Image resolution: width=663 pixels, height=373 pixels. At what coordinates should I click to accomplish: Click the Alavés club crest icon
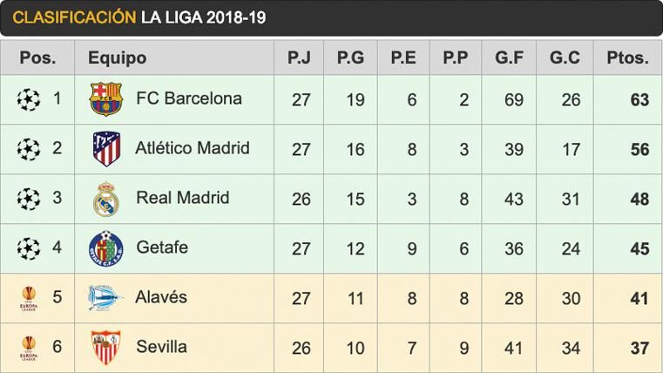tap(106, 298)
